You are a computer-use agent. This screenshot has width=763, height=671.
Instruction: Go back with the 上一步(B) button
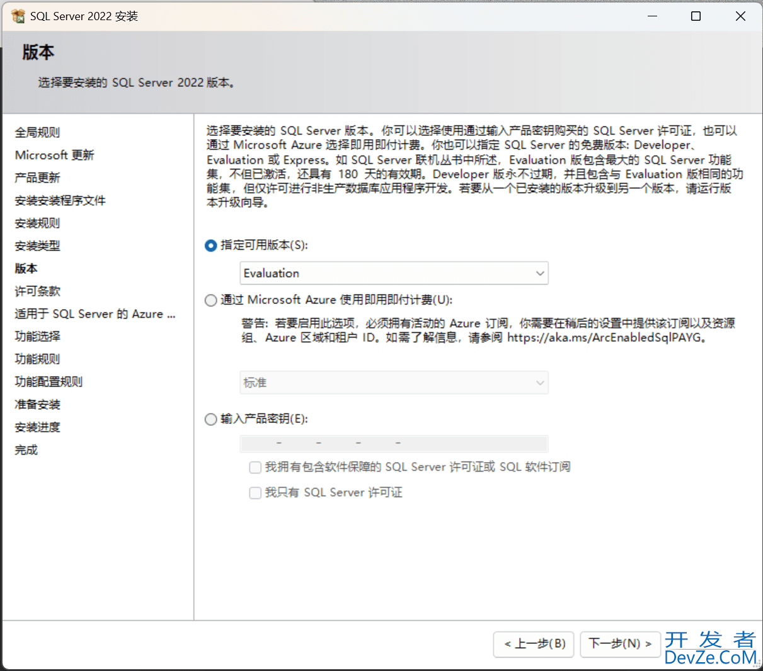pyautogui.click(x=534, y=644)
